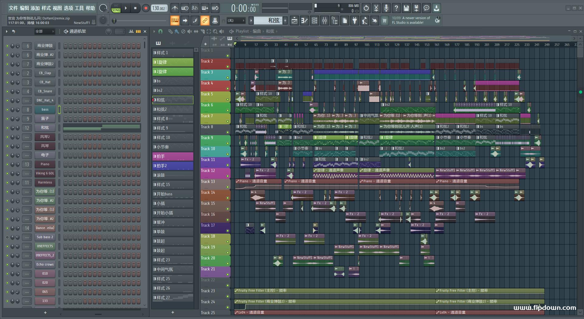Toggle PAT/SONG playback mode
The height and width of the screenshot is (319, 584).
click(x=116, y=8)
